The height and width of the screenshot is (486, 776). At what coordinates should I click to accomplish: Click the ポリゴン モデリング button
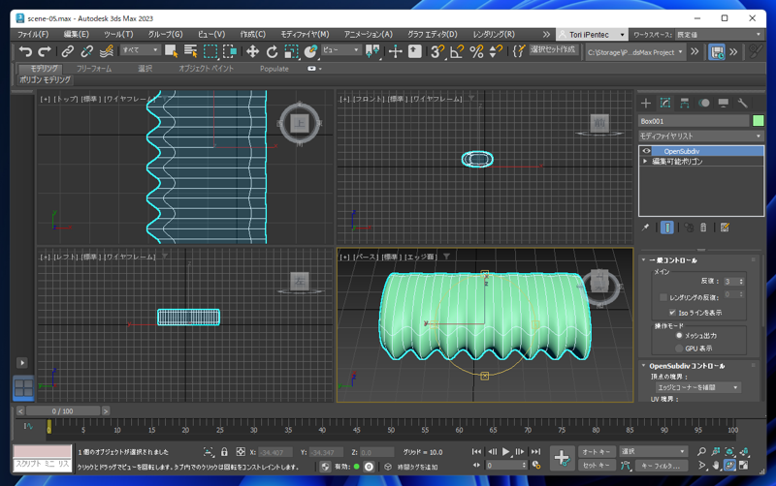[x=45, y=79]
